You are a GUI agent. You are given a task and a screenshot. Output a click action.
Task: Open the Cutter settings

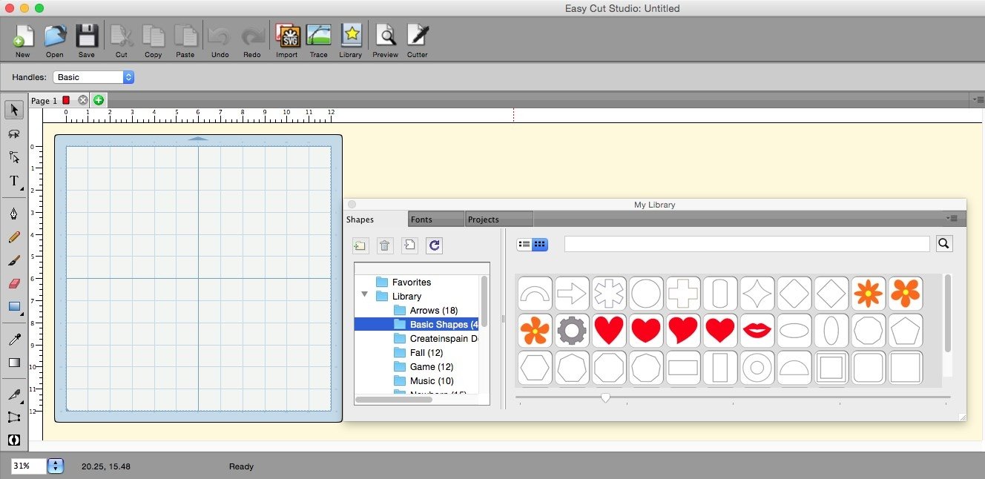point(418,41)
